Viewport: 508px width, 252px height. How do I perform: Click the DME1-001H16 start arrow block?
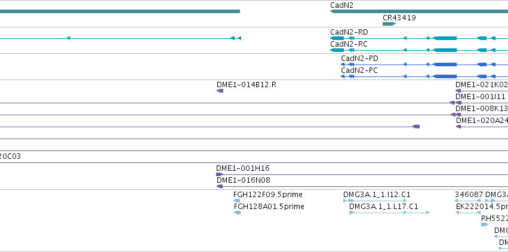220,174
